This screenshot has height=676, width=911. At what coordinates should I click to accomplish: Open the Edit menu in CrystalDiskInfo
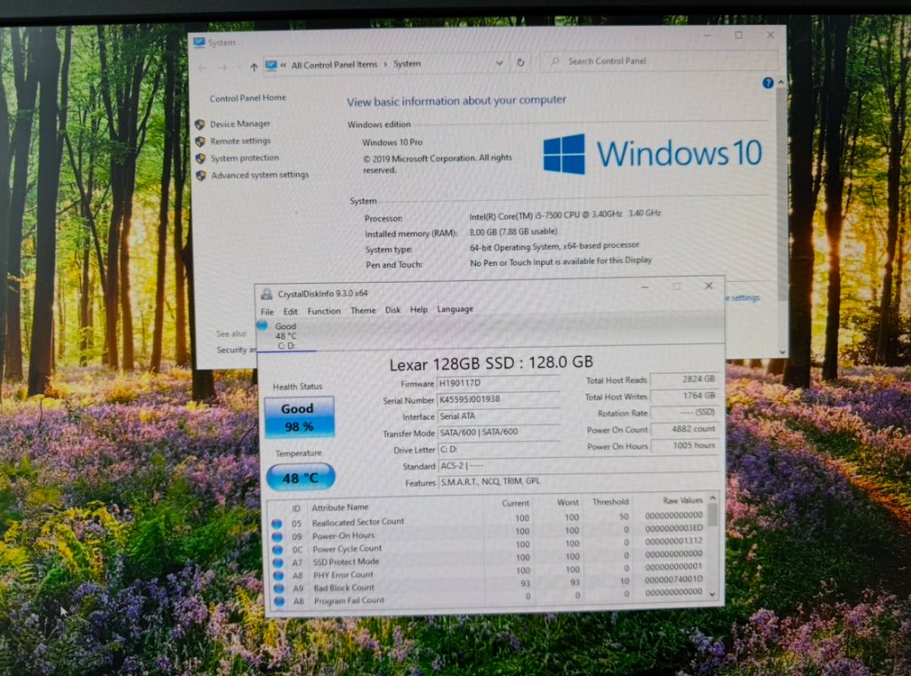pyautogui.click(x=291, y=311)
